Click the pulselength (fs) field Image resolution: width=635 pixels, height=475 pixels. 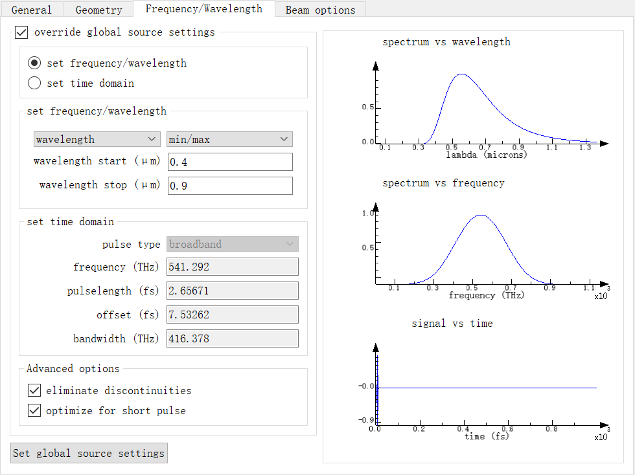coord(232,291)
